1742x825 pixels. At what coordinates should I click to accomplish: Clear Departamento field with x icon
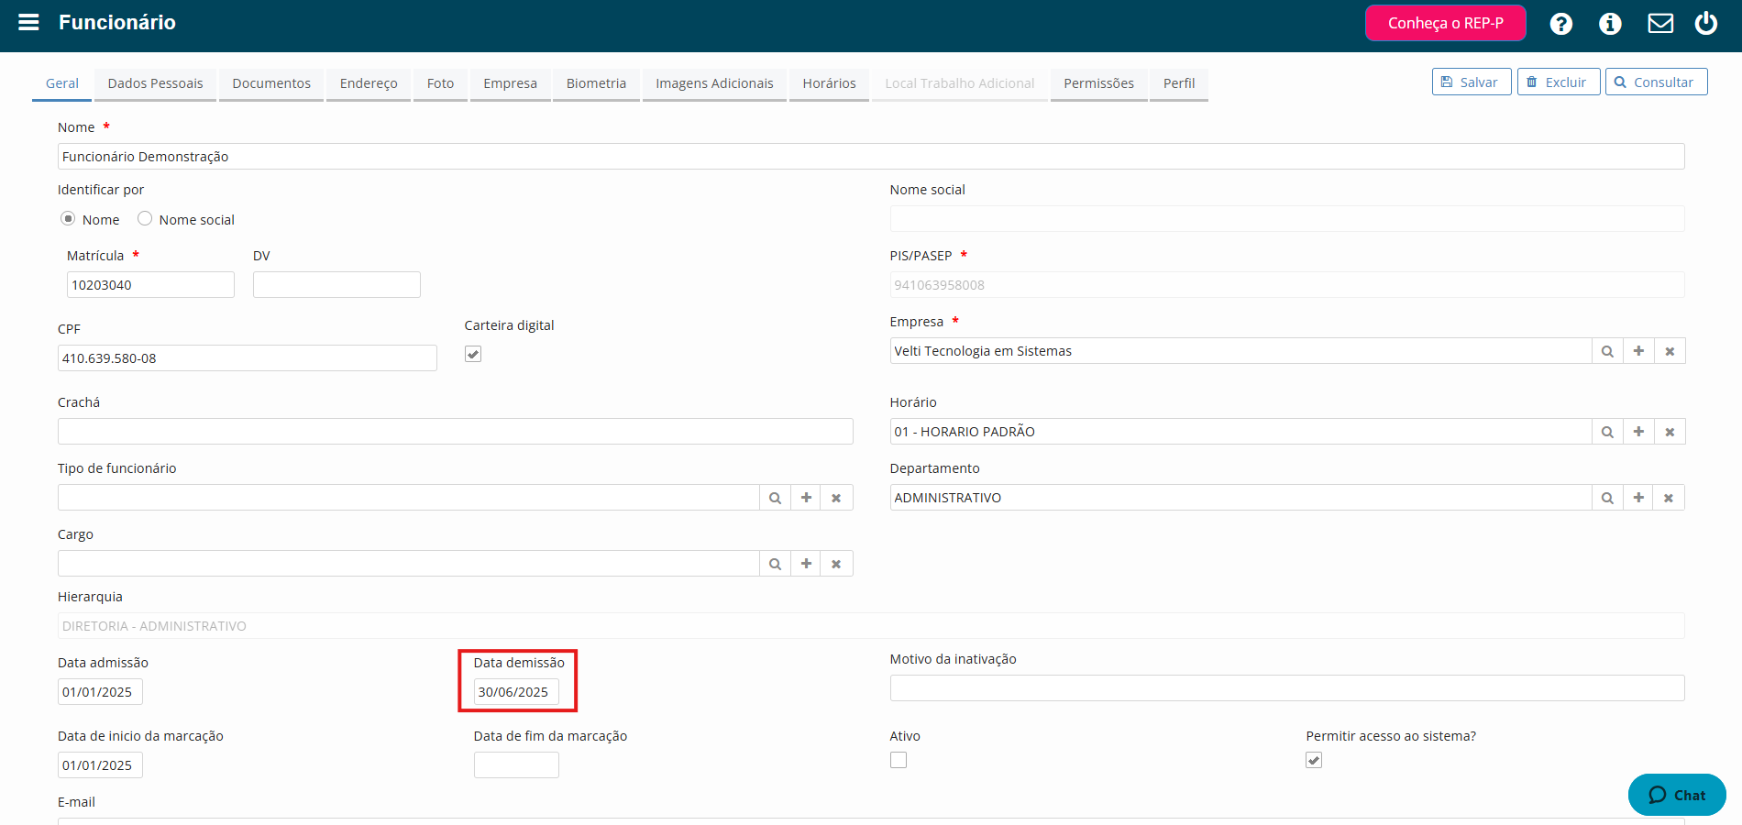click(x=1669, y=498)
